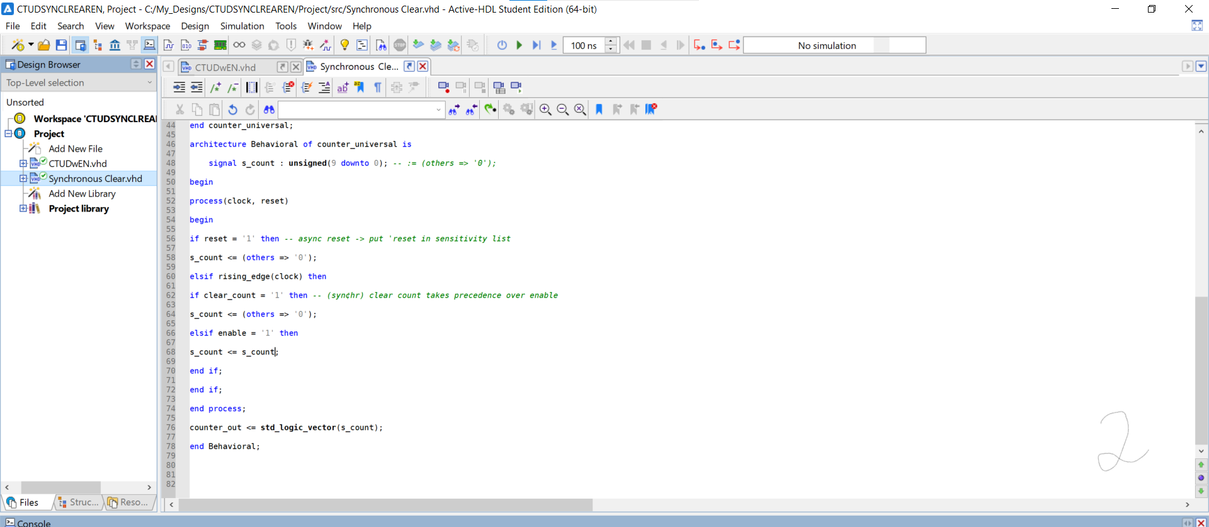This screenshot has width=1209, height=527.
Task: Select Add New File in Design Browser
Action: pos(76,149)
